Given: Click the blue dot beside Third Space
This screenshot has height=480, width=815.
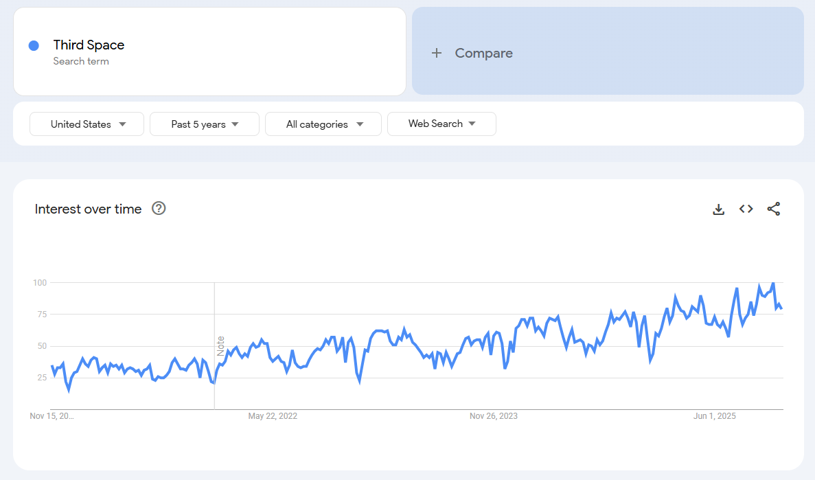Looking at the screenshot, I should tap(34, 46).
